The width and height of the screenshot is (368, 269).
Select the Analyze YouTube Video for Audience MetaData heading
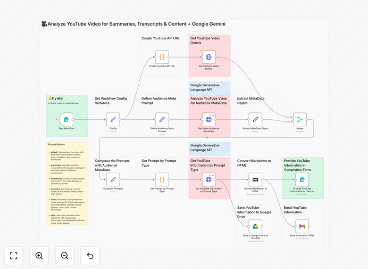(x=208, y=101)
